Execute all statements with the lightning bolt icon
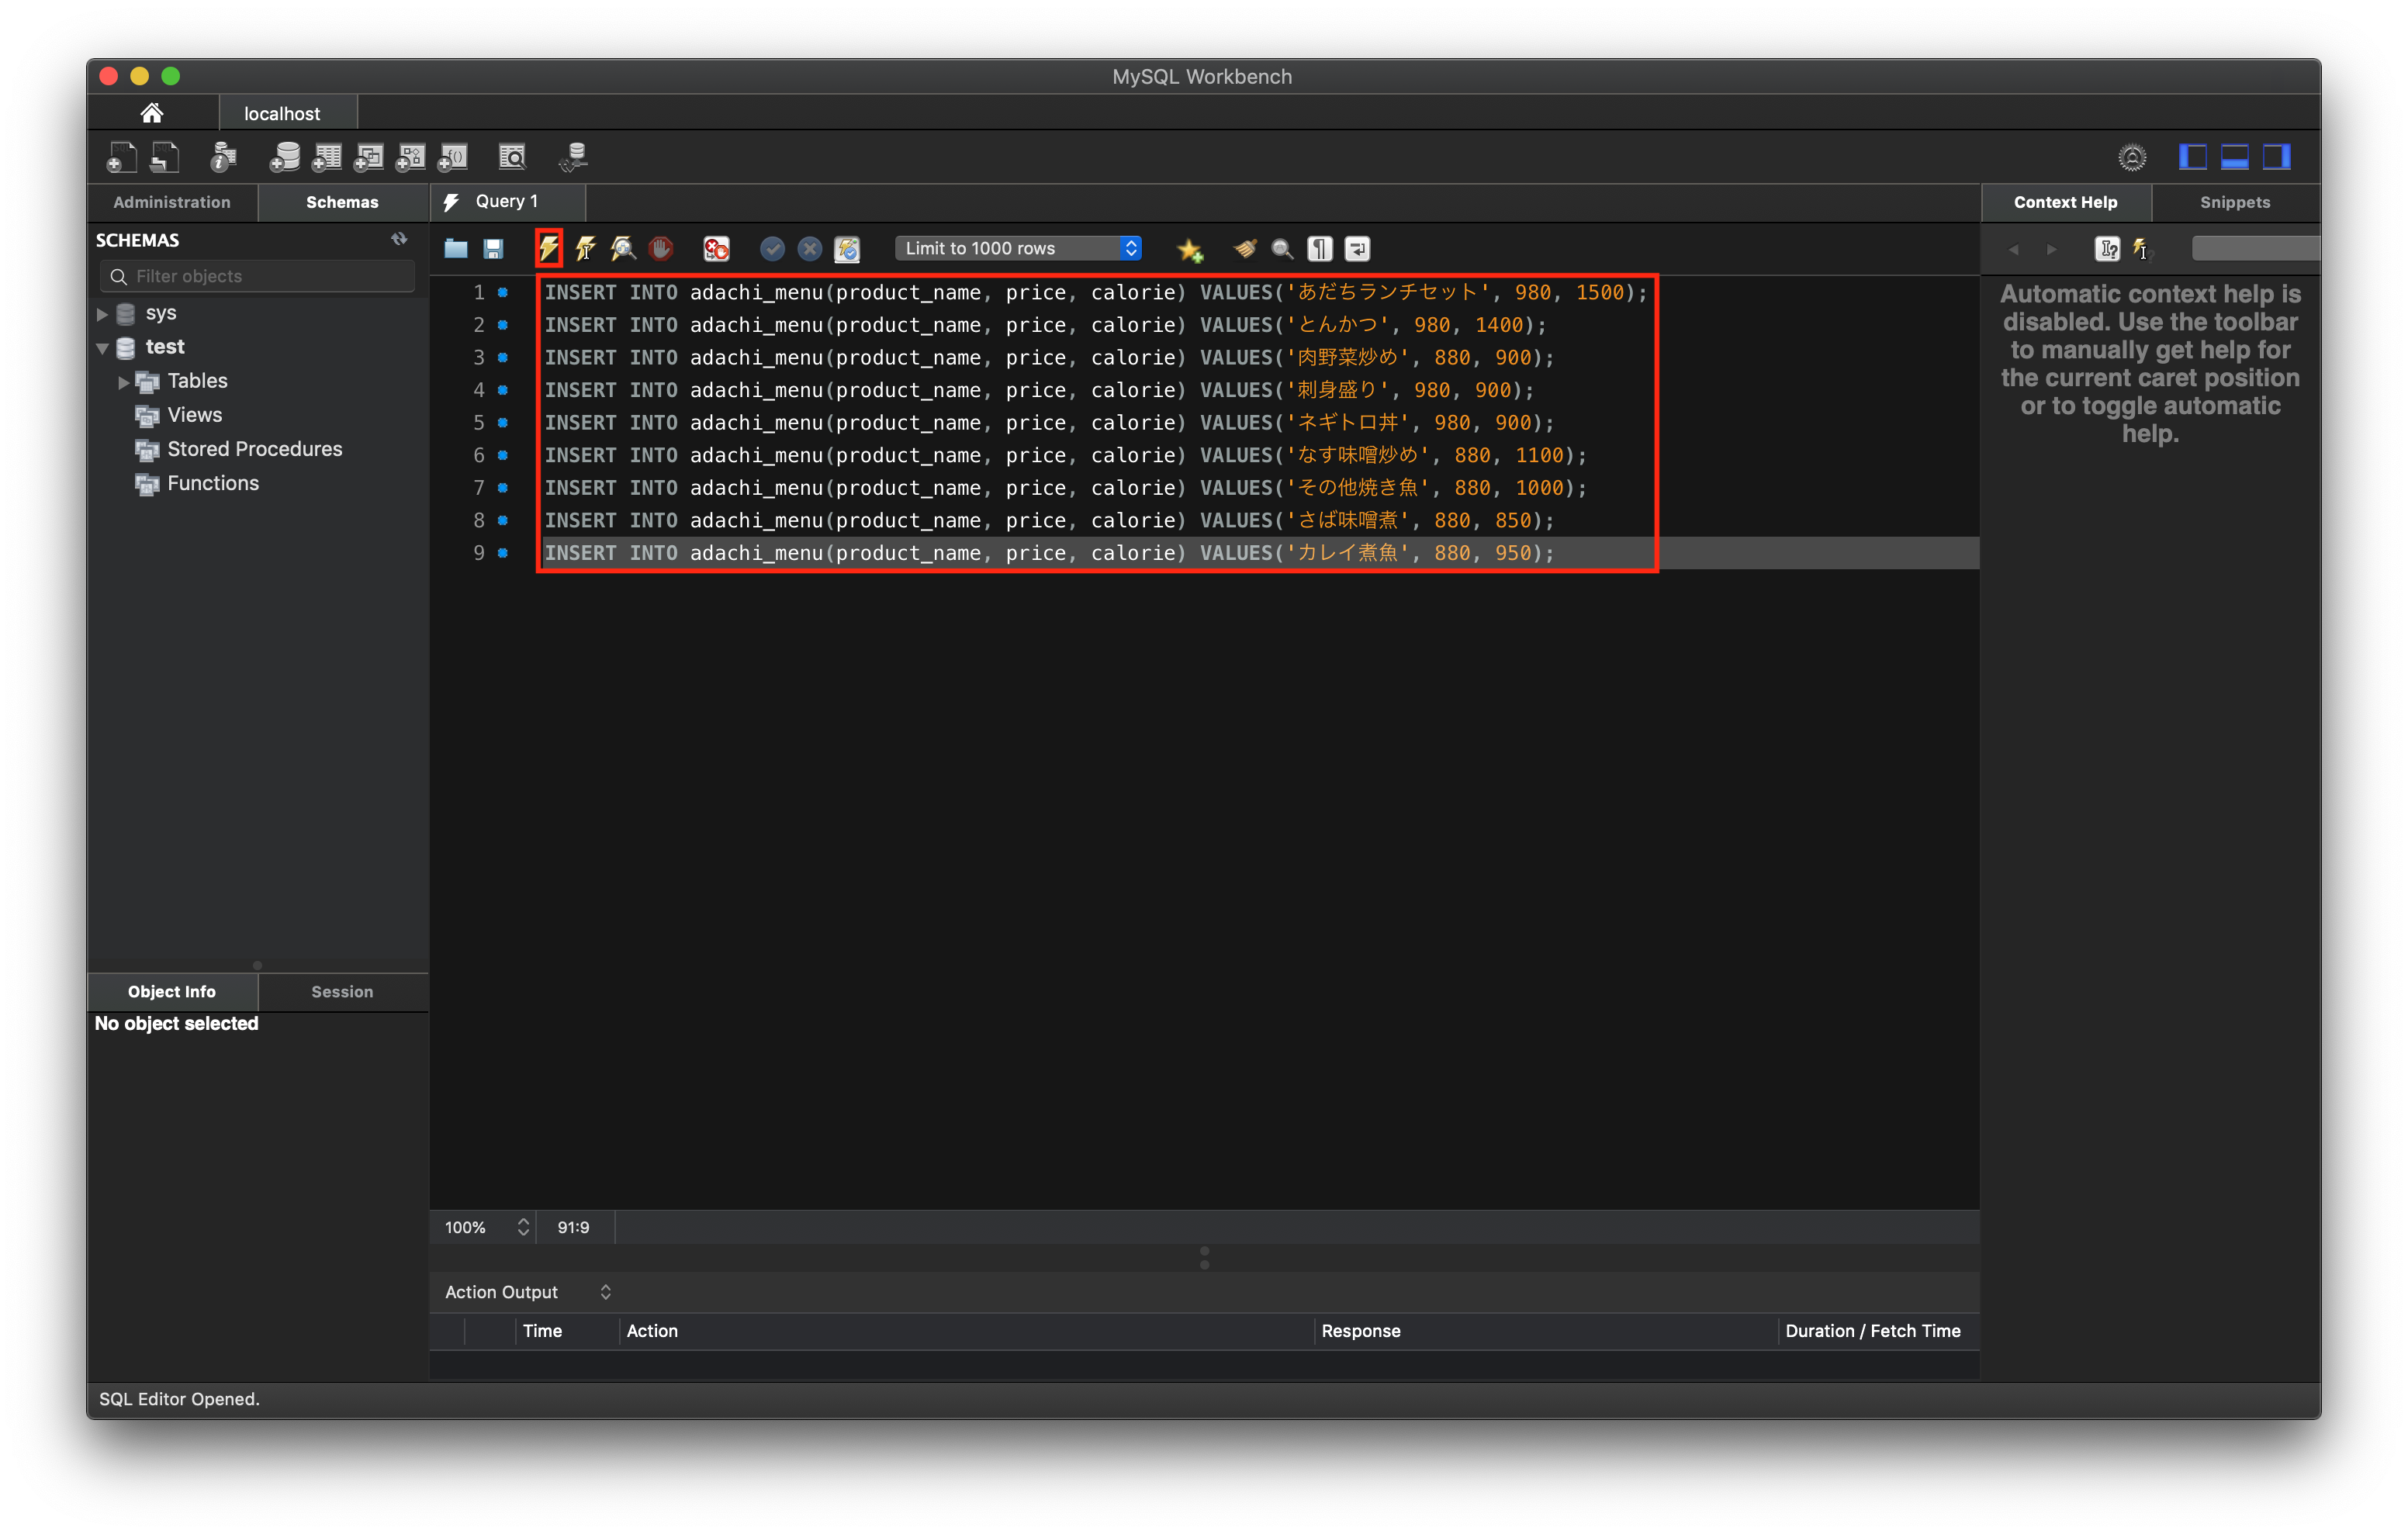This screenshot has height=1534, width=2408. coord(549,248)
